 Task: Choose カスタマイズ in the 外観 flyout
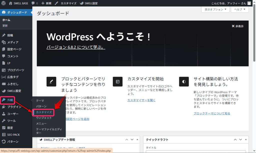(x=44, y=112)
